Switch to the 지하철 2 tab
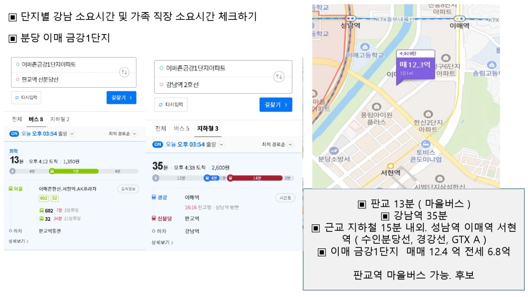This screenshot has width=528, height=297. [x=60, y=119]
